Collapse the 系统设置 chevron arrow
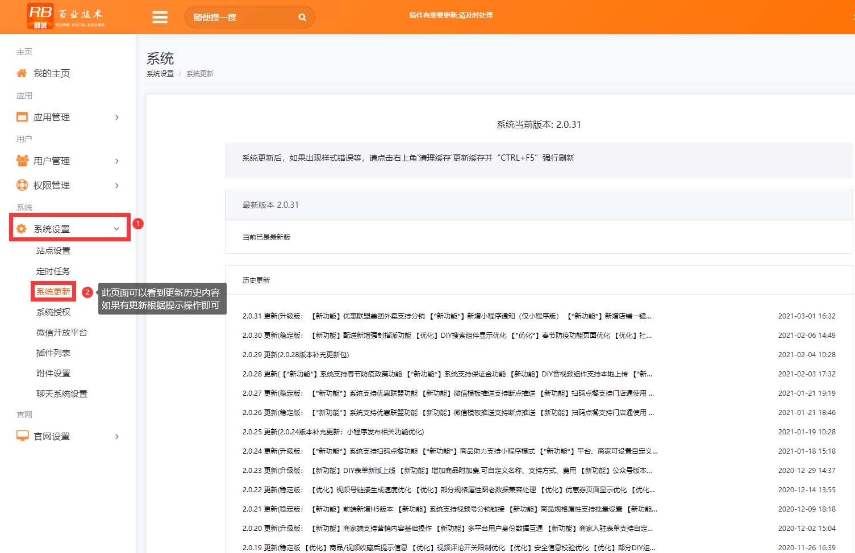The image size is (855, 553). click(x=116, y=229)
